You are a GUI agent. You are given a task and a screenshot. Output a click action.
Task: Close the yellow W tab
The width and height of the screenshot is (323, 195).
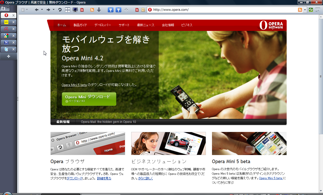tap(14, 22)
